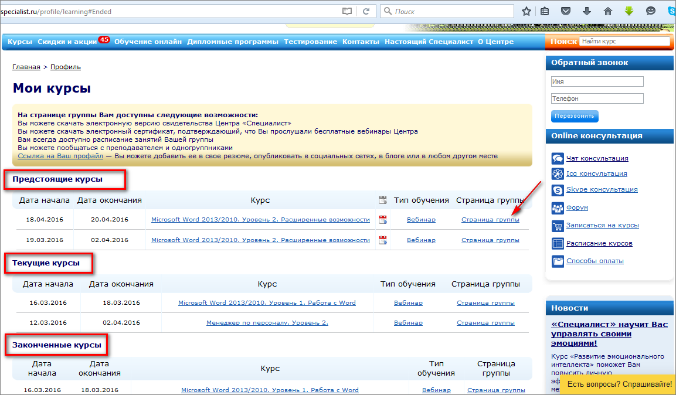Open the Курсы menu item

point(20,42)
